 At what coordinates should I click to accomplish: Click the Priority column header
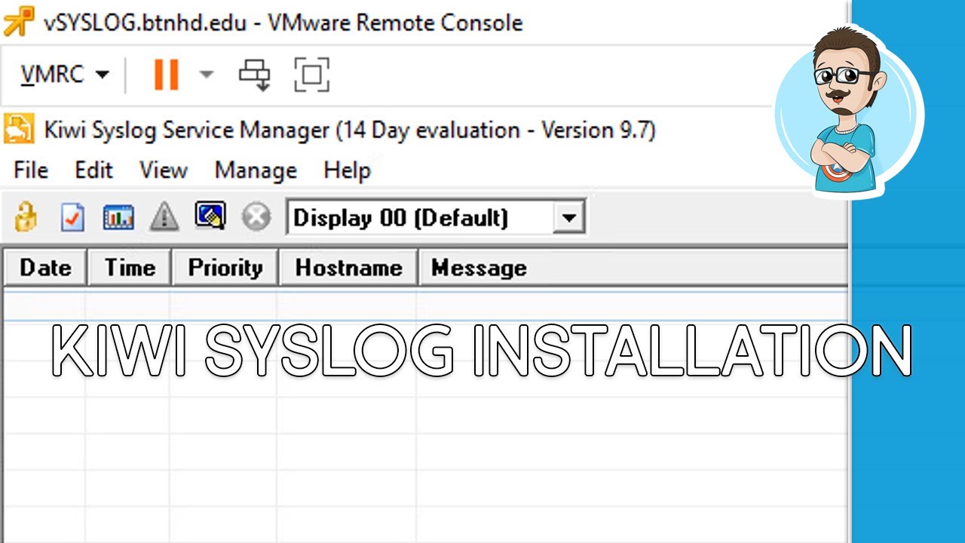(225, 268)
